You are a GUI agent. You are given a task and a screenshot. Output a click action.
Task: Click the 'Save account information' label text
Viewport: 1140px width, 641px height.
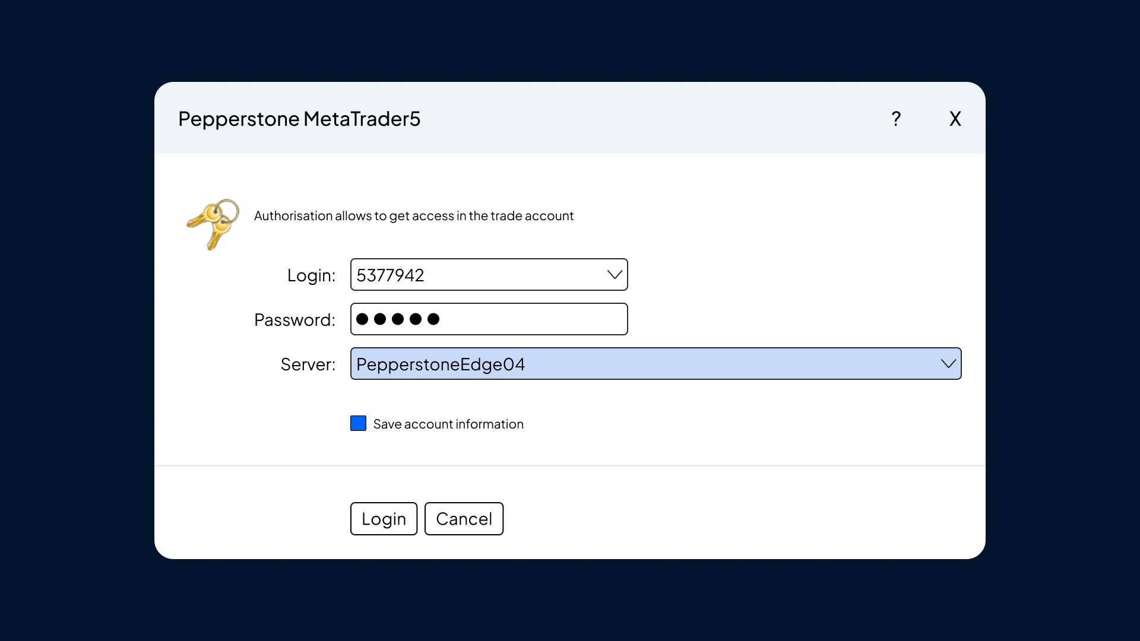tap(448, 424)
